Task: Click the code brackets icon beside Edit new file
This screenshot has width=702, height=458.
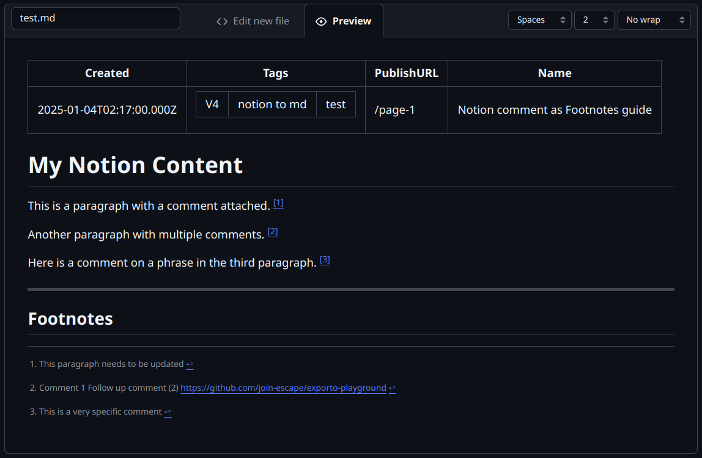Action: 221,21
